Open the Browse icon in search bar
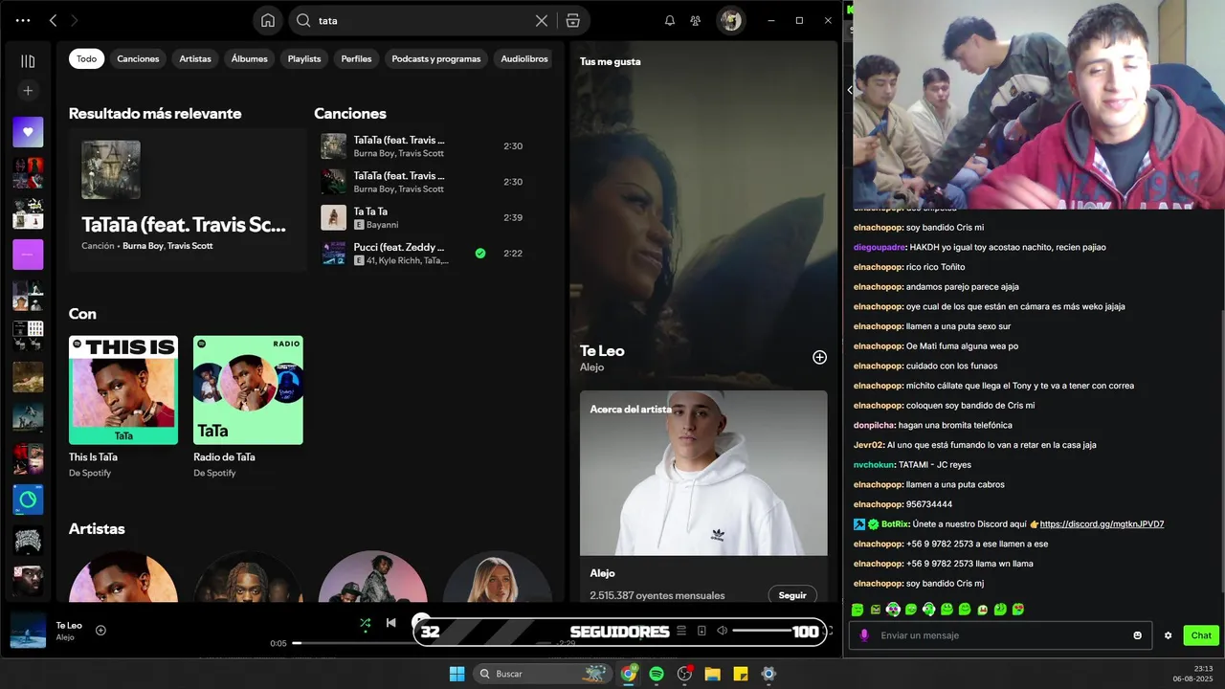Viewport: 1225px width, 689px height. coord(572,20)
